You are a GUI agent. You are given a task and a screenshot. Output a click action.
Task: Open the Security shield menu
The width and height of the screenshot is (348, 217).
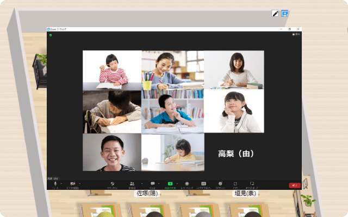[x=112, y=184]
